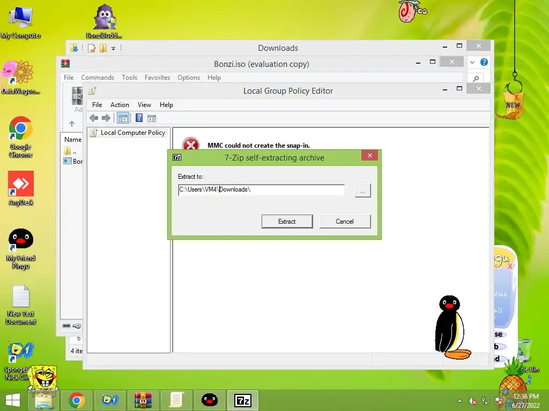This screenshot has height=411, width=549.
Task: Expand the ribbon chevron in Downloads window
Action: point(472,62)
